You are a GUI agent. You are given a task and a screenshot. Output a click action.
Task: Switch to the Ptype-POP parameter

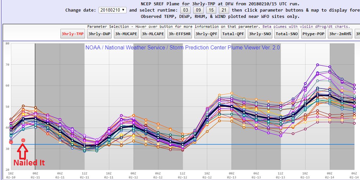(x=314, y=34)
